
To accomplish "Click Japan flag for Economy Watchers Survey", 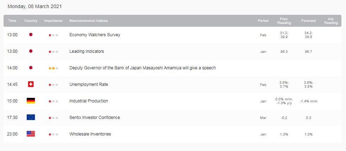I will 31,34.
